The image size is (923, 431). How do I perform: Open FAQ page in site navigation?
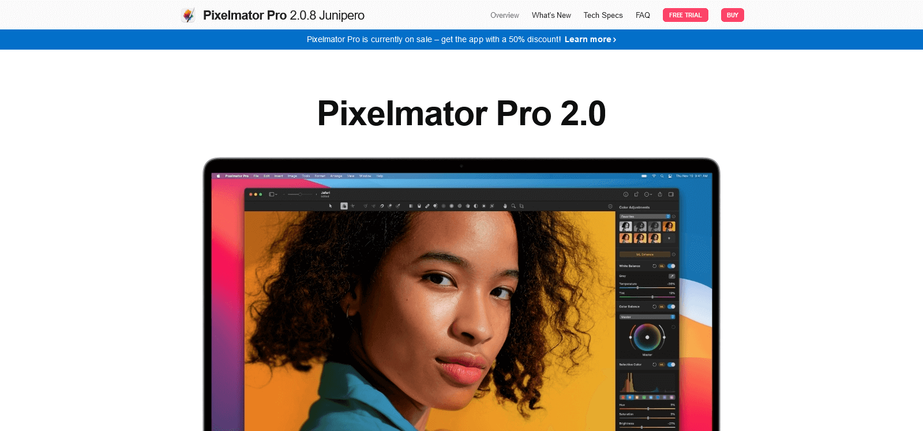pos(643,15)
